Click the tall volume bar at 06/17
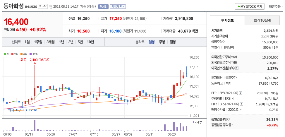285x137 pixels. tap(35, 126)
